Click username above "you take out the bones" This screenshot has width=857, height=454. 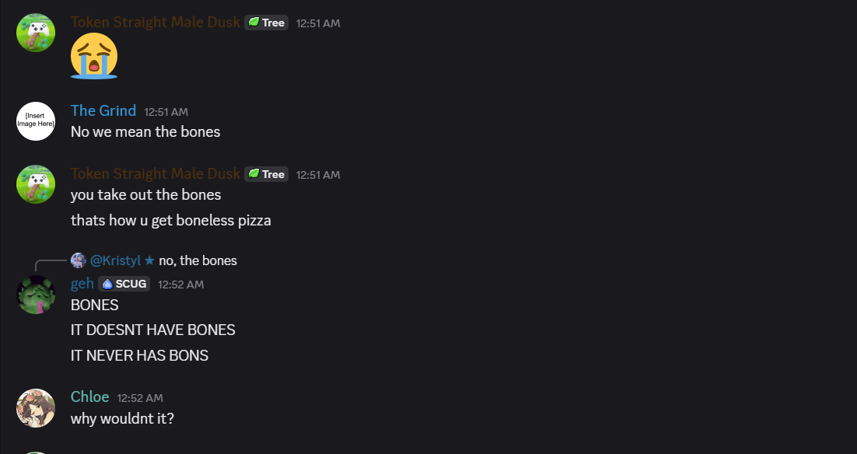point(156,174)
